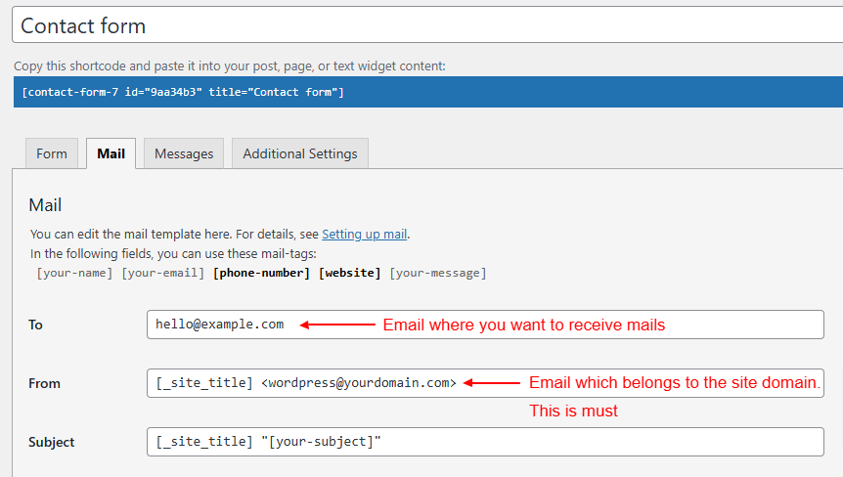The width and height of the screenshot is (843, 477).
Task: Open the Messages tab
Action: 184,153
